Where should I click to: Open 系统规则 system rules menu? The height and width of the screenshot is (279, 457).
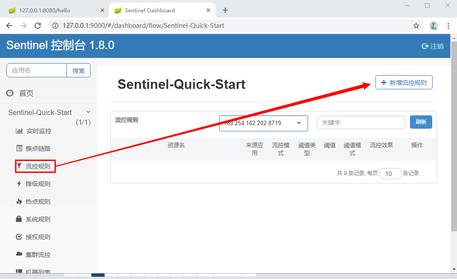coord(33,219)
